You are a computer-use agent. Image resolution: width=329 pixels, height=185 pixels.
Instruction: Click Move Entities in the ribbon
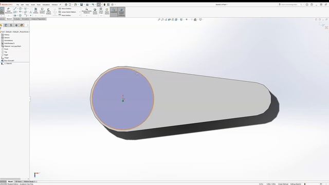pos(65,15)
